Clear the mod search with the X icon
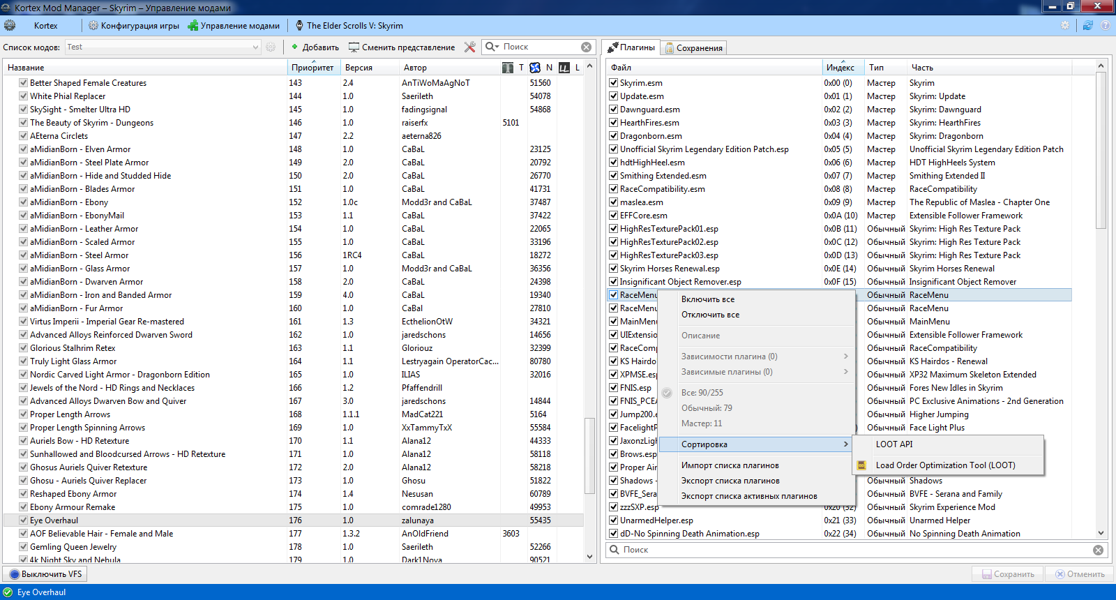Image resolution: width=1116 pixels, height=600 pixels. point(587,47)
